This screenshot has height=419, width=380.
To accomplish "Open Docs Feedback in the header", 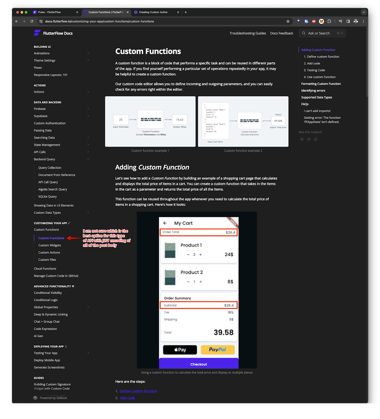I will (x=282, y=33).
